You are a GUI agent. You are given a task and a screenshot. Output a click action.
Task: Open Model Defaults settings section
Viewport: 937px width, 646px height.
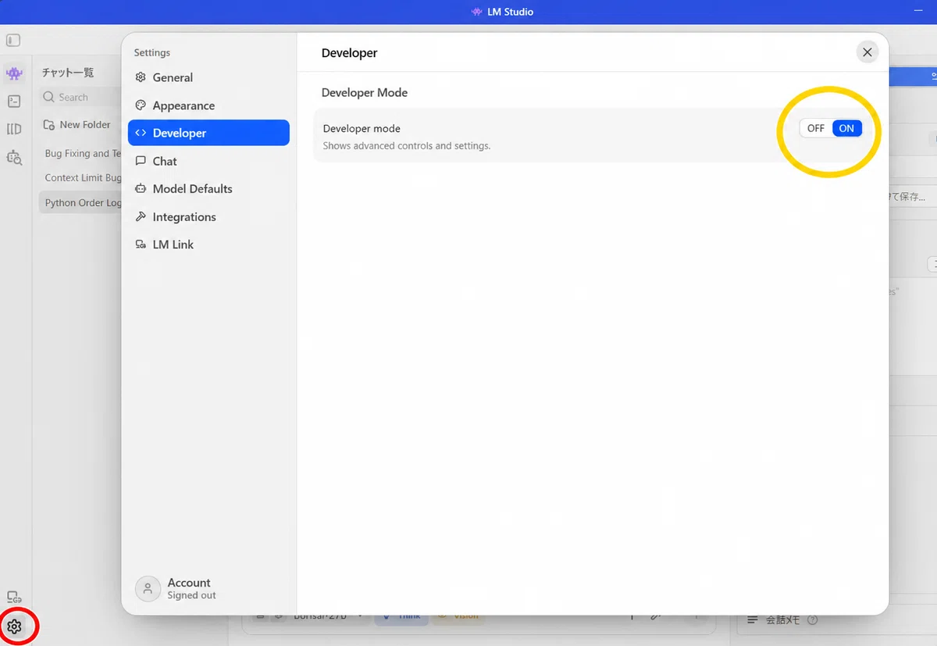click(x=208, y=188)
